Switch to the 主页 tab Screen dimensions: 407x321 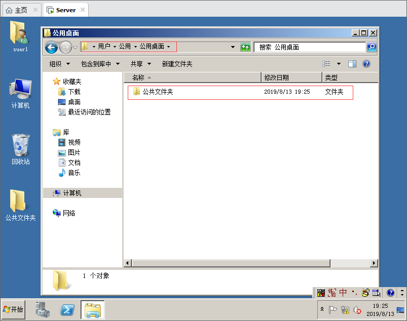point(17,10)
